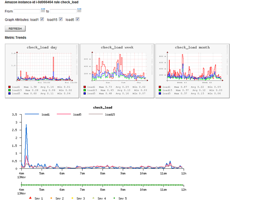Open the check_load day graph thumbnail

pos(42,71)
